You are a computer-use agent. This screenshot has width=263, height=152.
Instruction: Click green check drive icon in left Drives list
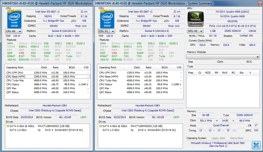[x=8, y=126]
